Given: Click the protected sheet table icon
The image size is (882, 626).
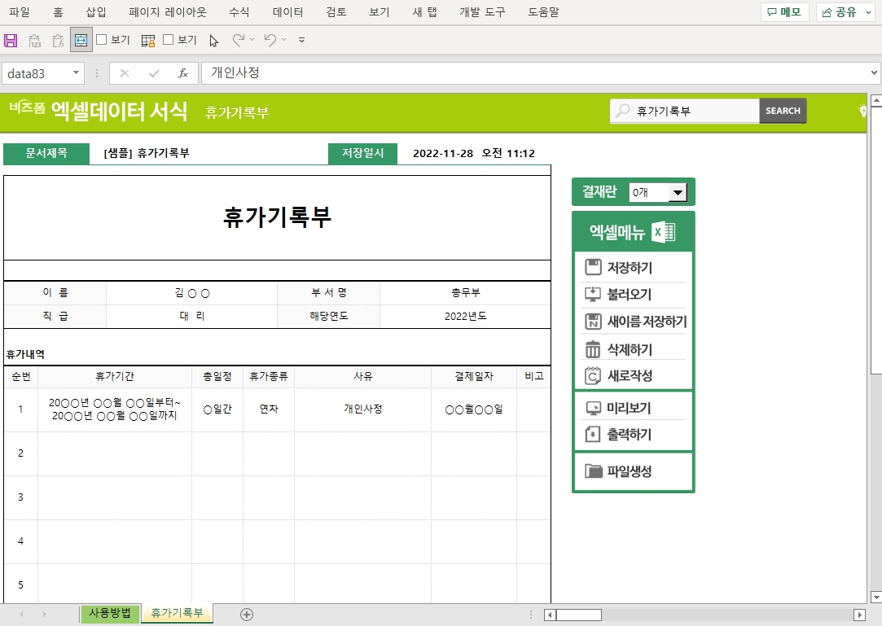Looking at the screenshot, I should pyautogui.click(x=148, y=40).
